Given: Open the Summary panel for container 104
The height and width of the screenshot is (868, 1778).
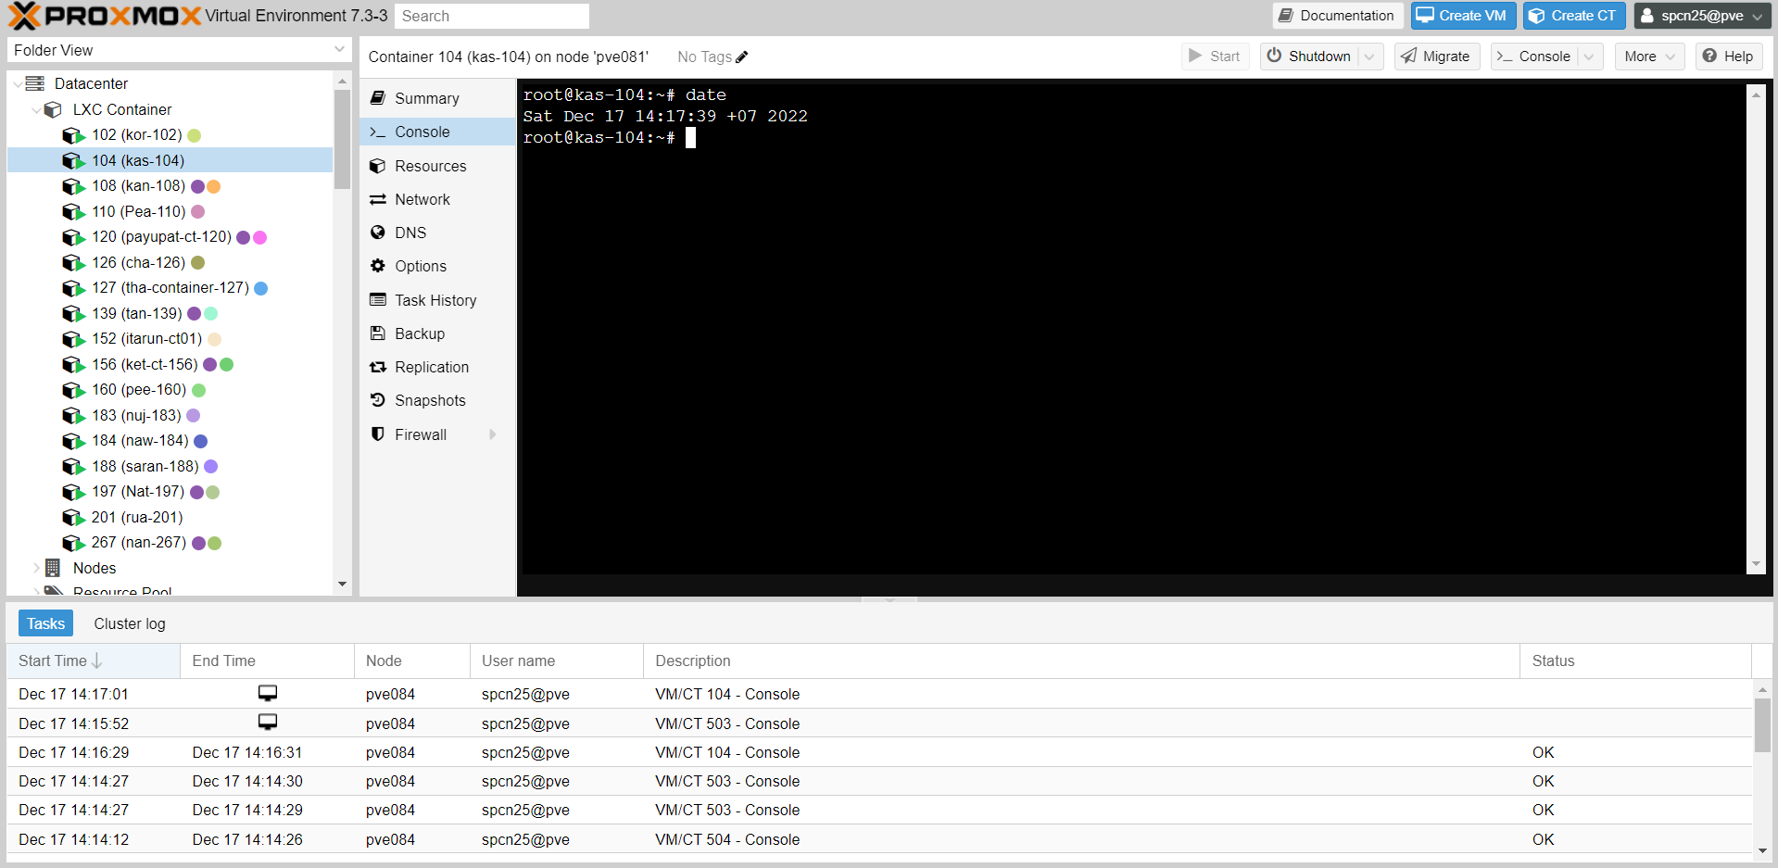Looking at the screenshot, I should (x=426, y=98).
